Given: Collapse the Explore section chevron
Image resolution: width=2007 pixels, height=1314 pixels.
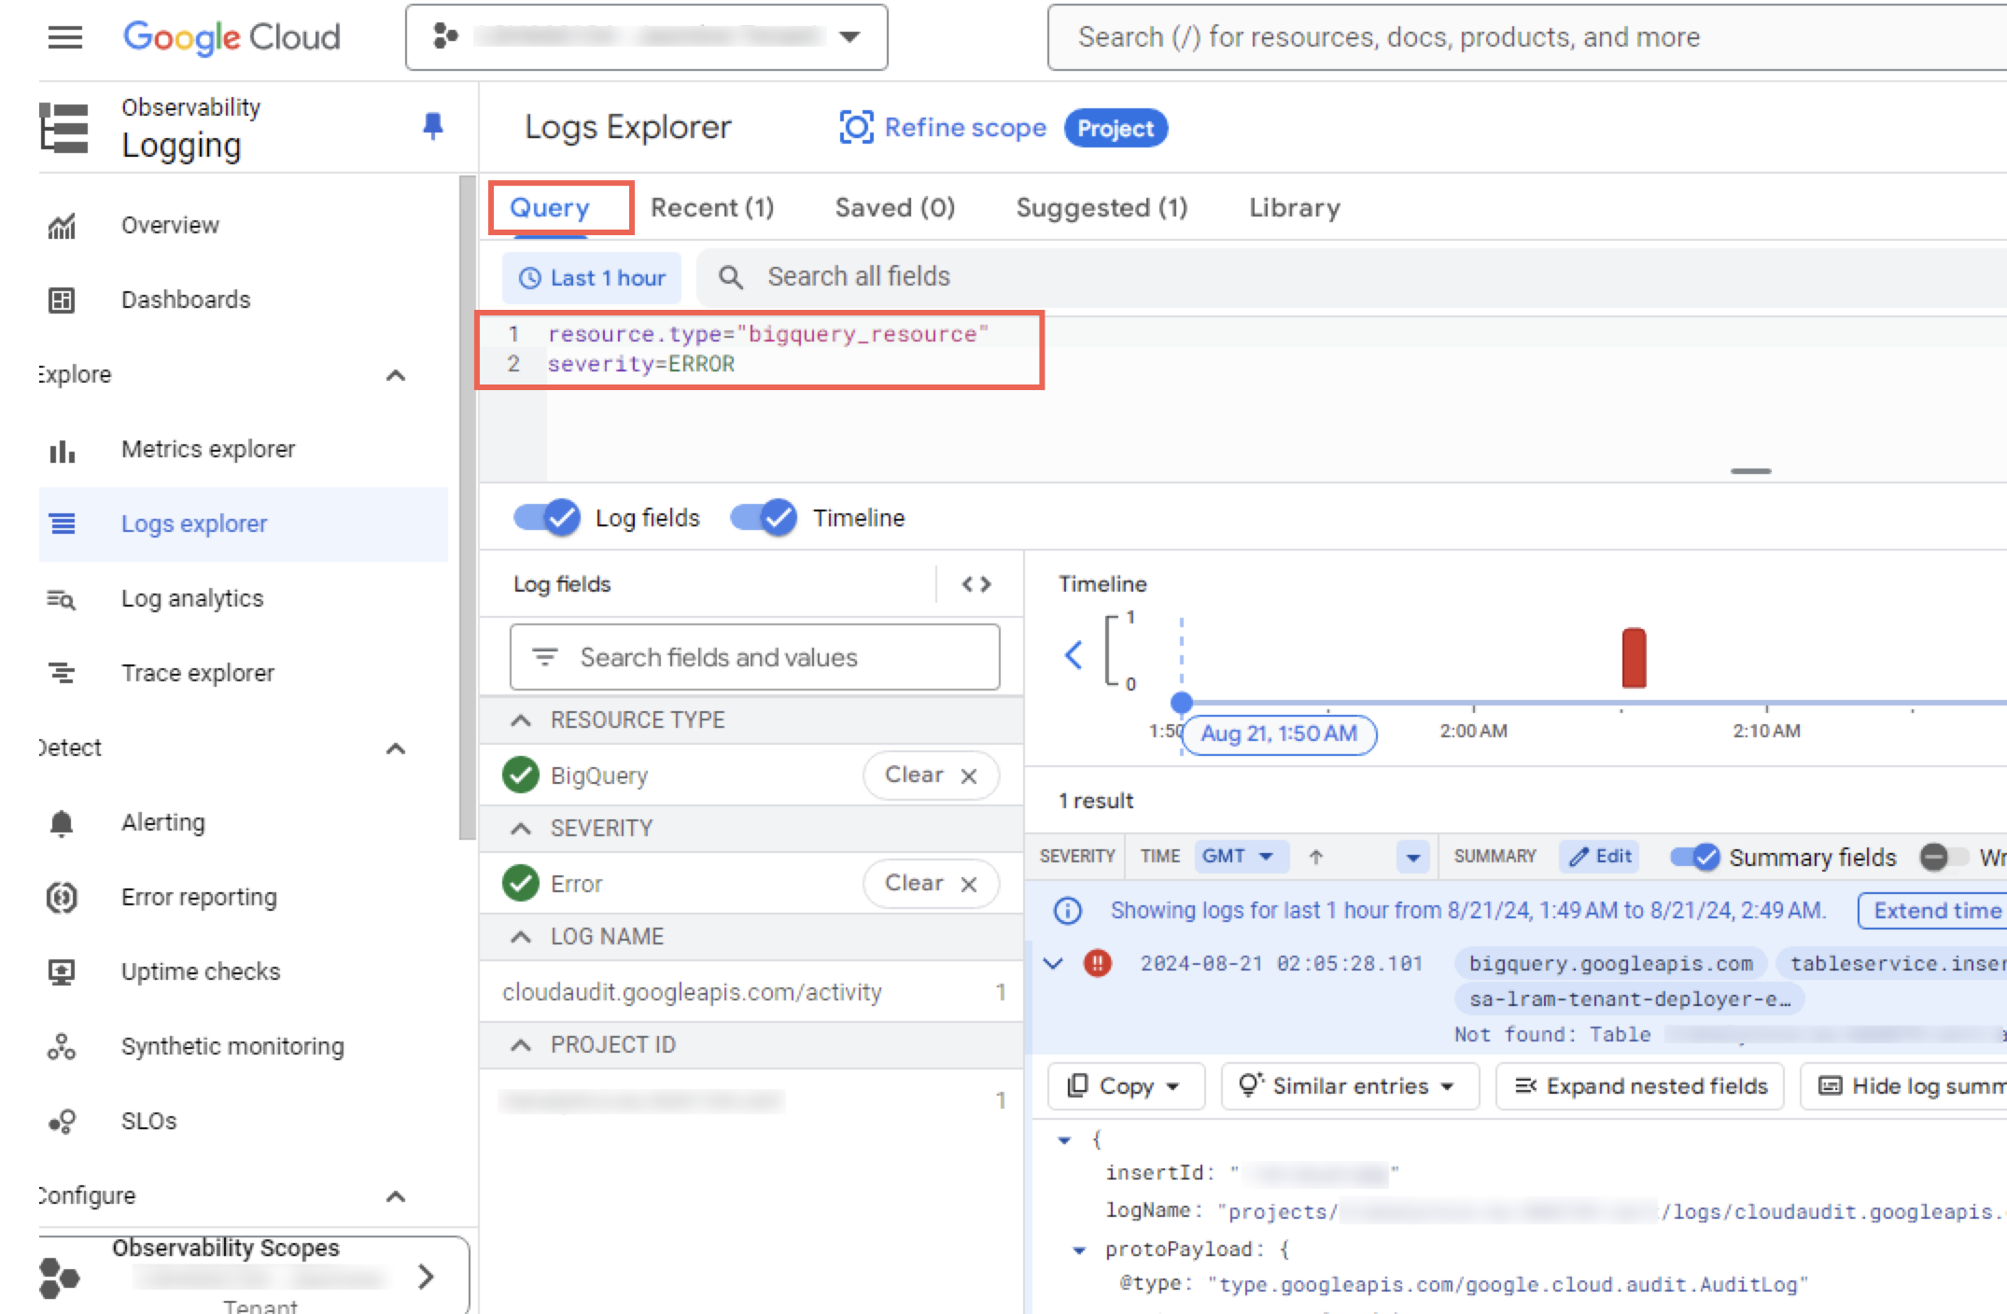Looking at the screenshot, I should pyautogui.click(x=396, y=375).
